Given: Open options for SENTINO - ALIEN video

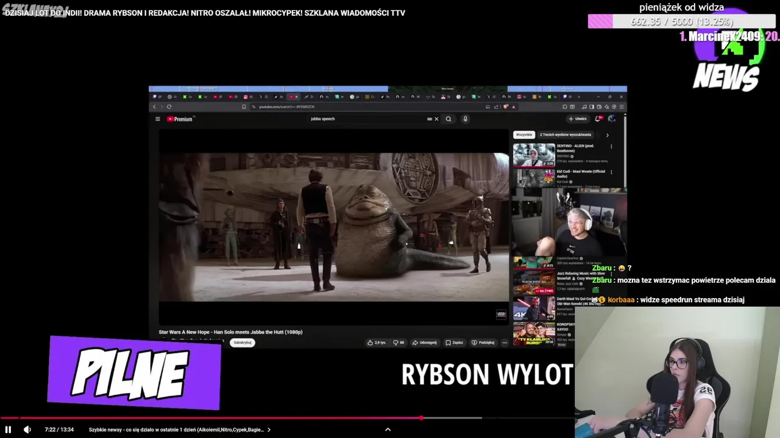Looking at the screenshot, I should (x=611, y=146).
